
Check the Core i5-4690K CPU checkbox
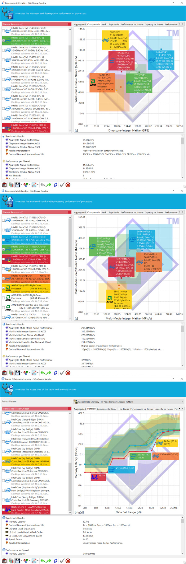pos(3,108)
